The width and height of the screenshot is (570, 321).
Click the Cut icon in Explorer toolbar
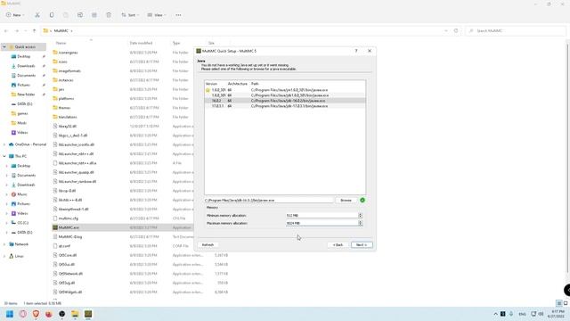(x=37, y=15)
